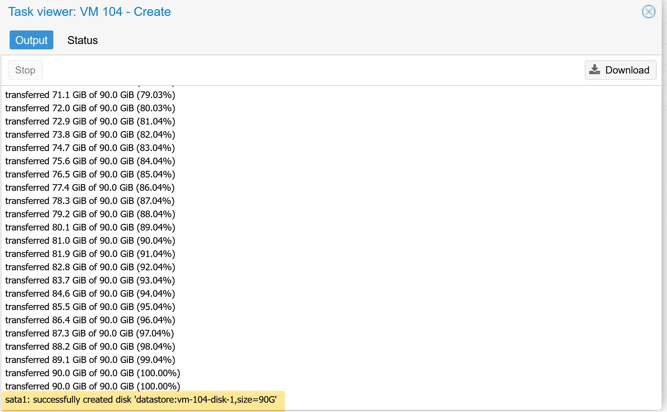This screenshot has height=412, width=667.
Task: Select the line showing 79.03% progress
Action: pyautogui.click(x=90, y=95)
